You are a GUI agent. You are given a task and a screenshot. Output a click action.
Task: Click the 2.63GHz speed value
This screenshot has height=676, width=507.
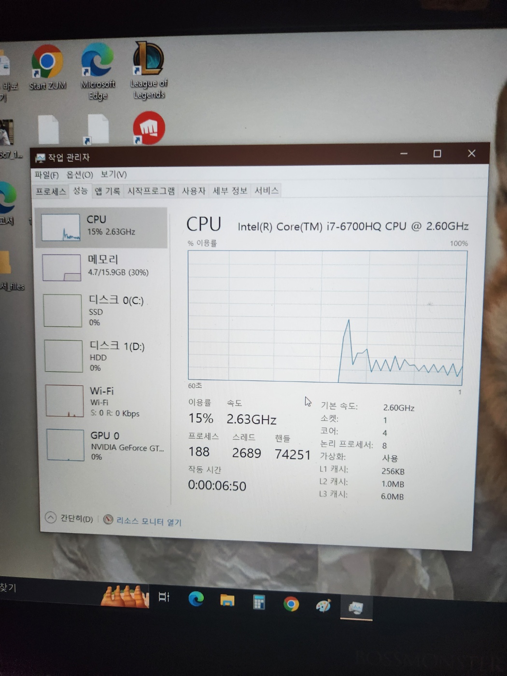[252, 419]
